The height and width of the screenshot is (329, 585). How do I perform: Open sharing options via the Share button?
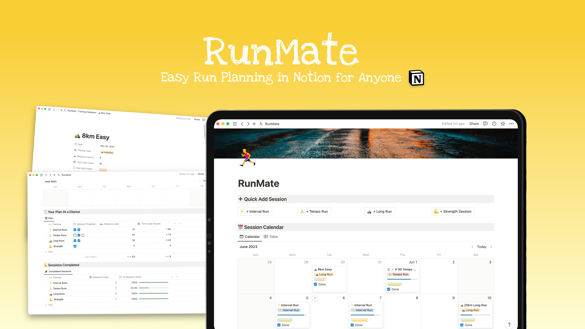(x=474, y=124)
